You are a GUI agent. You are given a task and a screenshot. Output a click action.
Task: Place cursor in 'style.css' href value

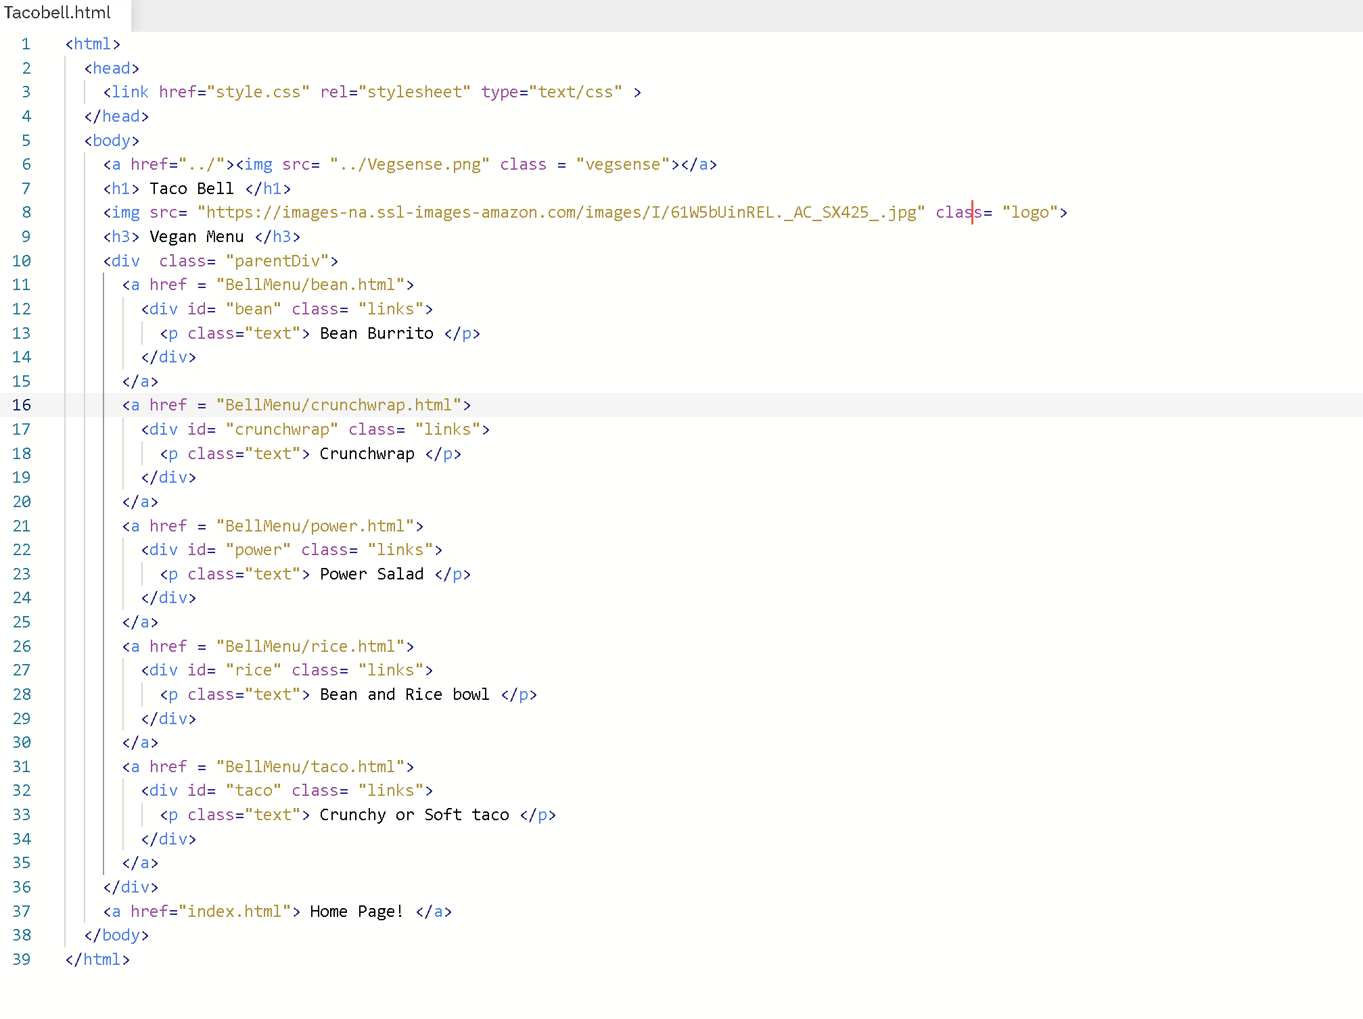coord(258,92)
